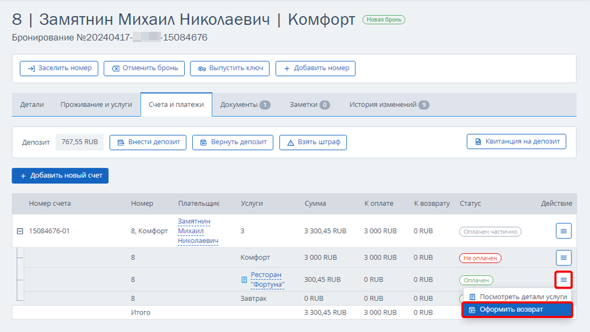This screenshot has height=332, width=590.
Task: Click the 'Новая бронь' status badge
Action: pos(384,20)
